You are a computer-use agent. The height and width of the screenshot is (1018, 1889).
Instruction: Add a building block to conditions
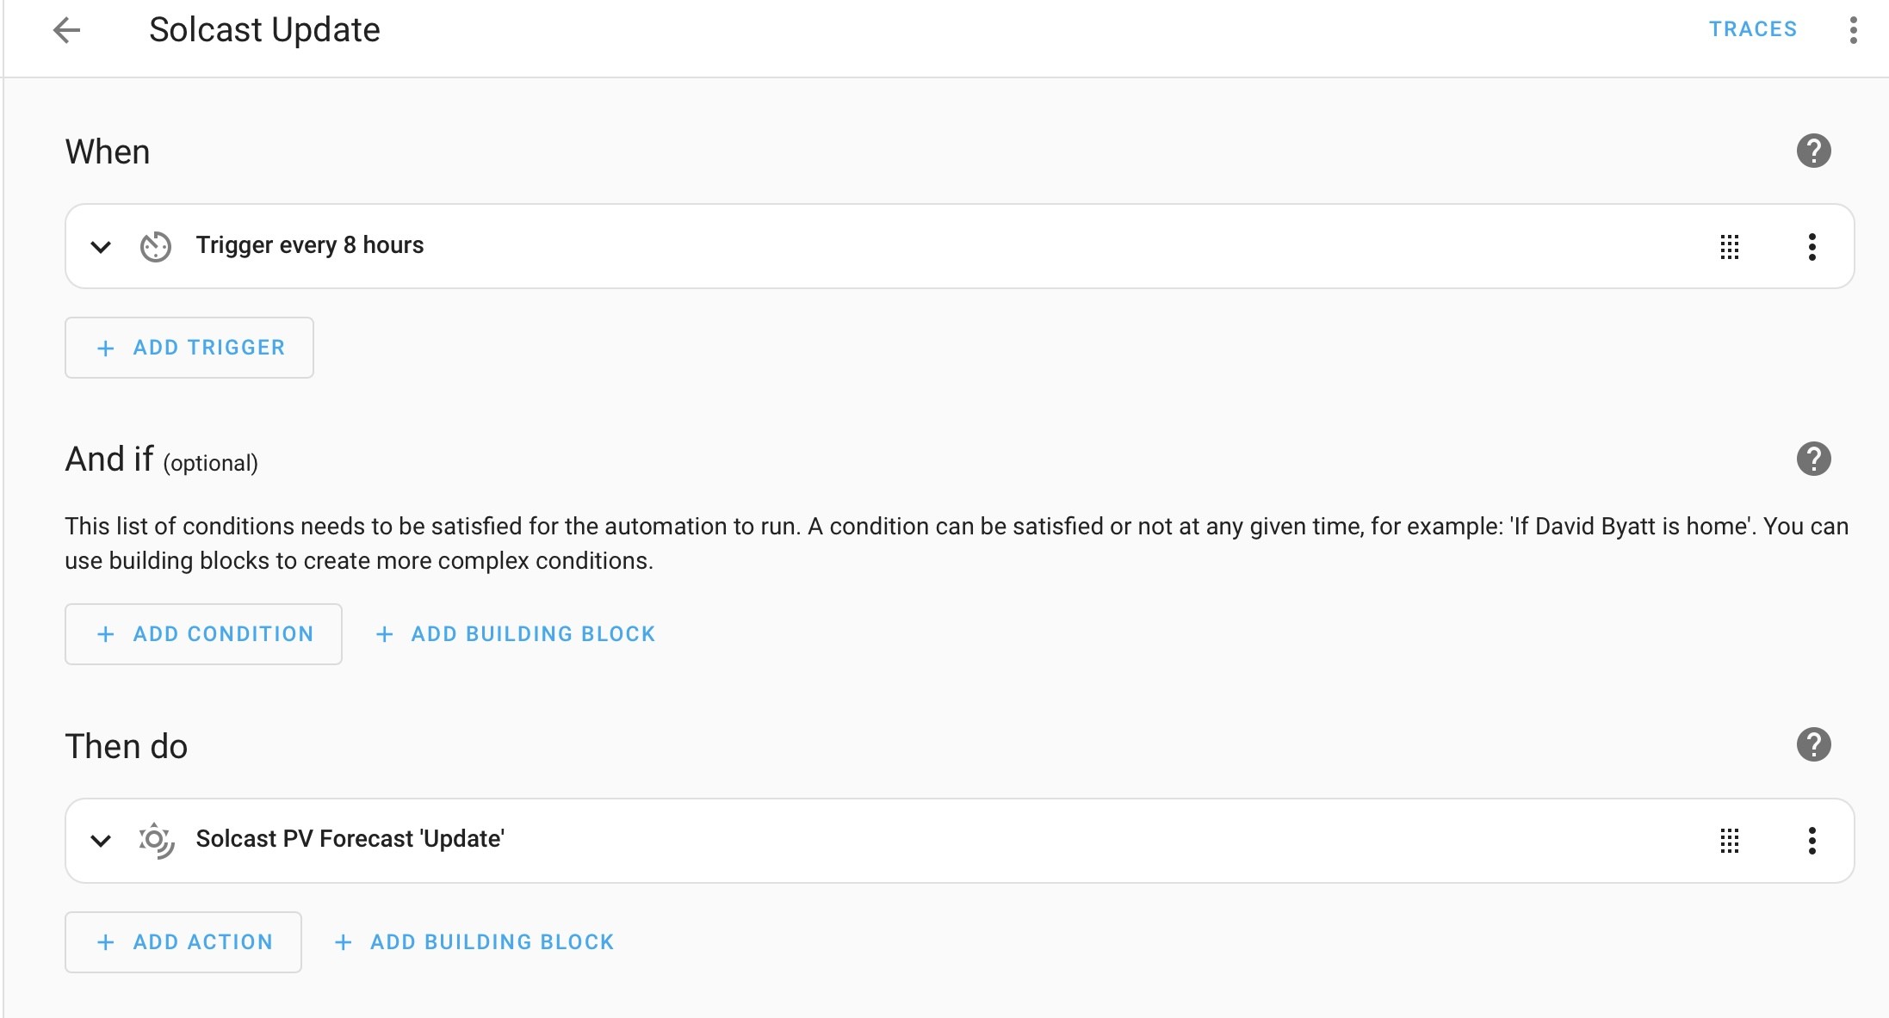516,634
